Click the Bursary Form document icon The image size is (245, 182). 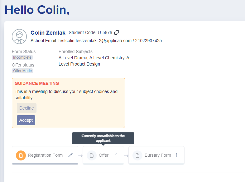pyautogui.click(x=137, y=155)
